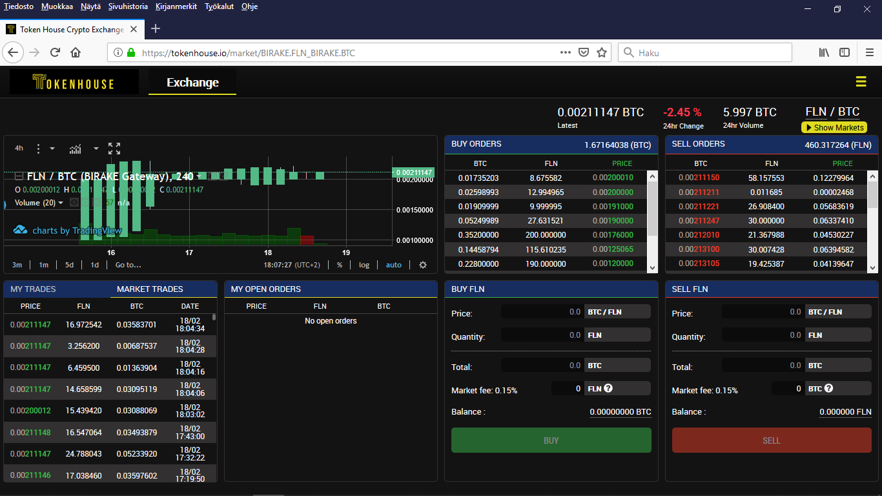Click the Buy Orders scrollbar down arrow
Screen dimensions: 882x496
pos(652,267)
